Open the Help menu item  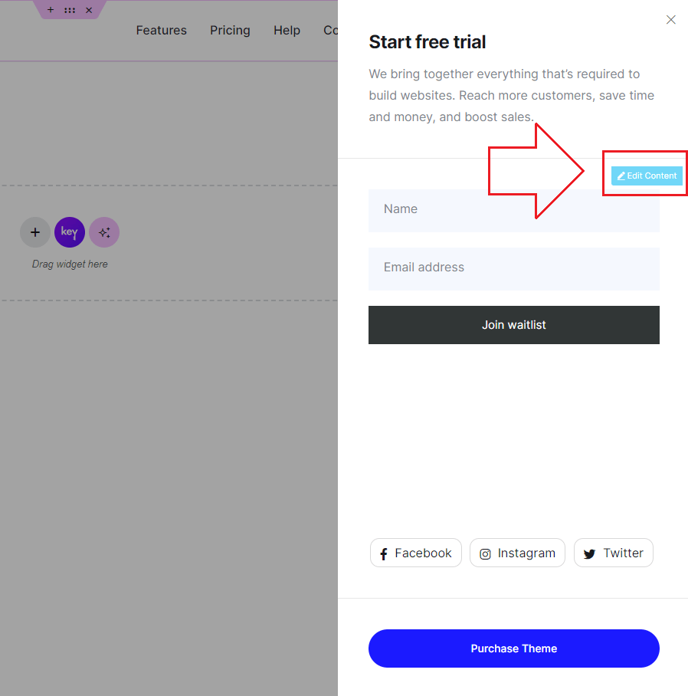tap(287, 30)
